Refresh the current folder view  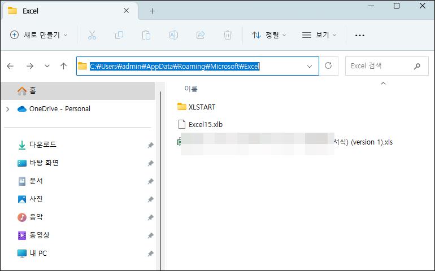click(328, 65)
